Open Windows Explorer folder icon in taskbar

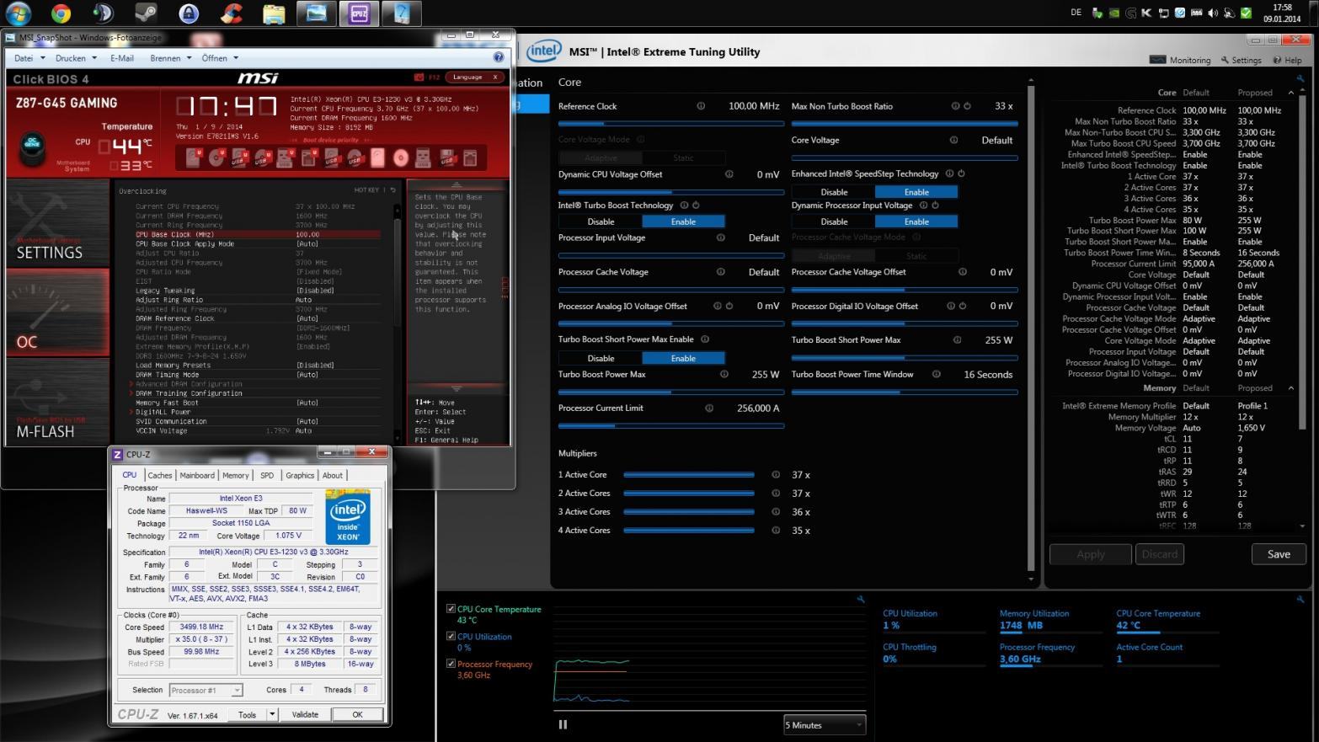(274, 13)
